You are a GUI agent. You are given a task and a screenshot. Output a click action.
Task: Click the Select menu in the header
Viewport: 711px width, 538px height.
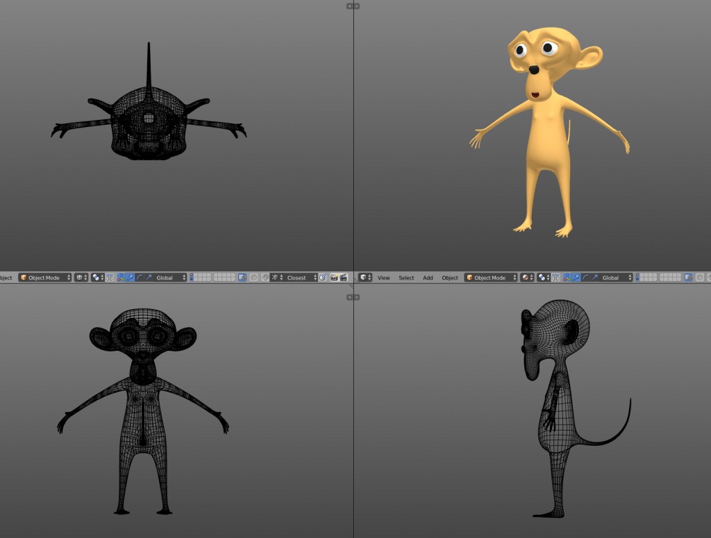click(x=406, y=277)
